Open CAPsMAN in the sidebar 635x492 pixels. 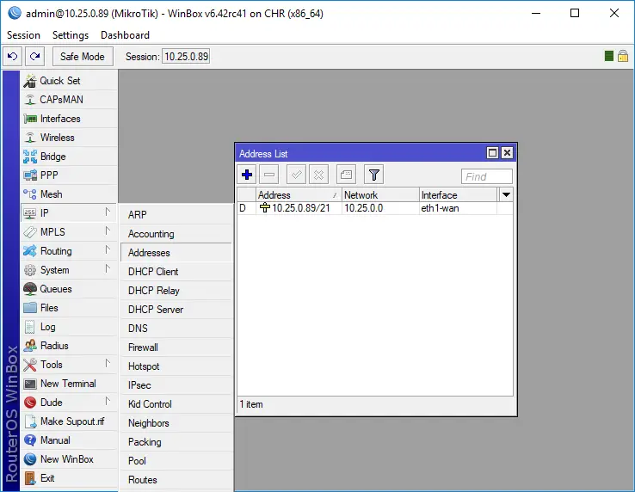click(69, 100)
